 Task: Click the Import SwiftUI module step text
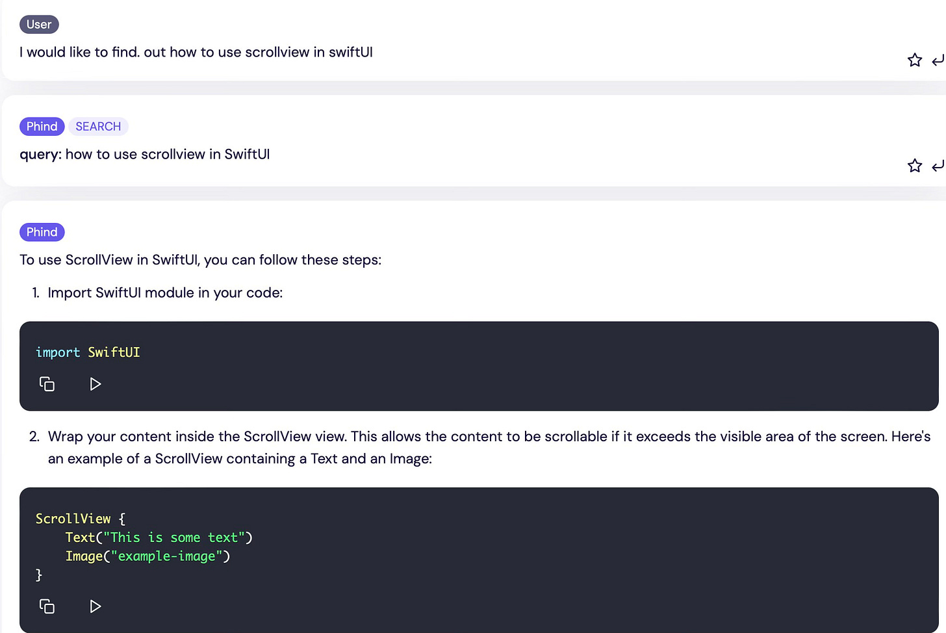point(164,292)
